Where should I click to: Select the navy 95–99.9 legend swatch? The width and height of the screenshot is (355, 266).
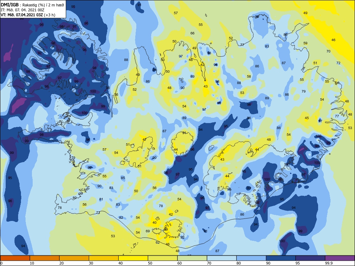click(x=310, y=258)
